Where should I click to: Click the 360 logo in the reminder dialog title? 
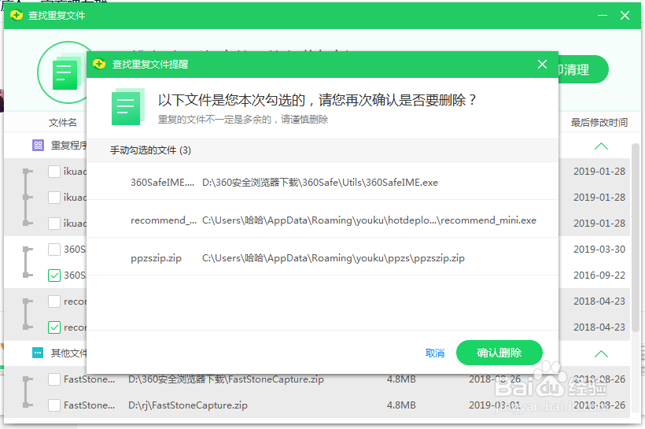pos(99,65)
